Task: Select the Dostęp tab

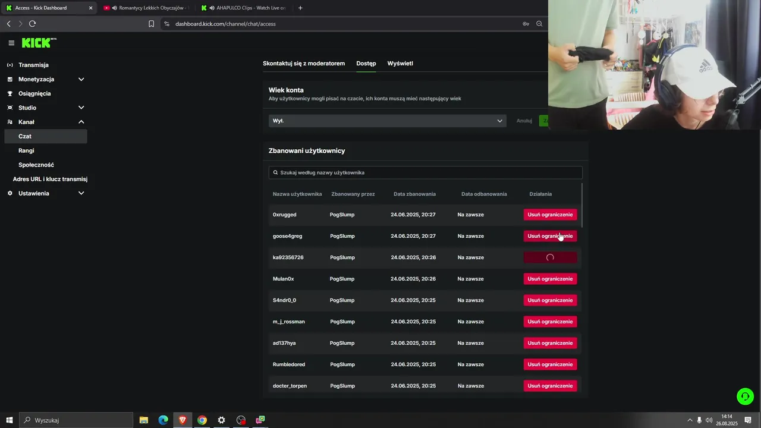Action: click(x=366, y=64)
